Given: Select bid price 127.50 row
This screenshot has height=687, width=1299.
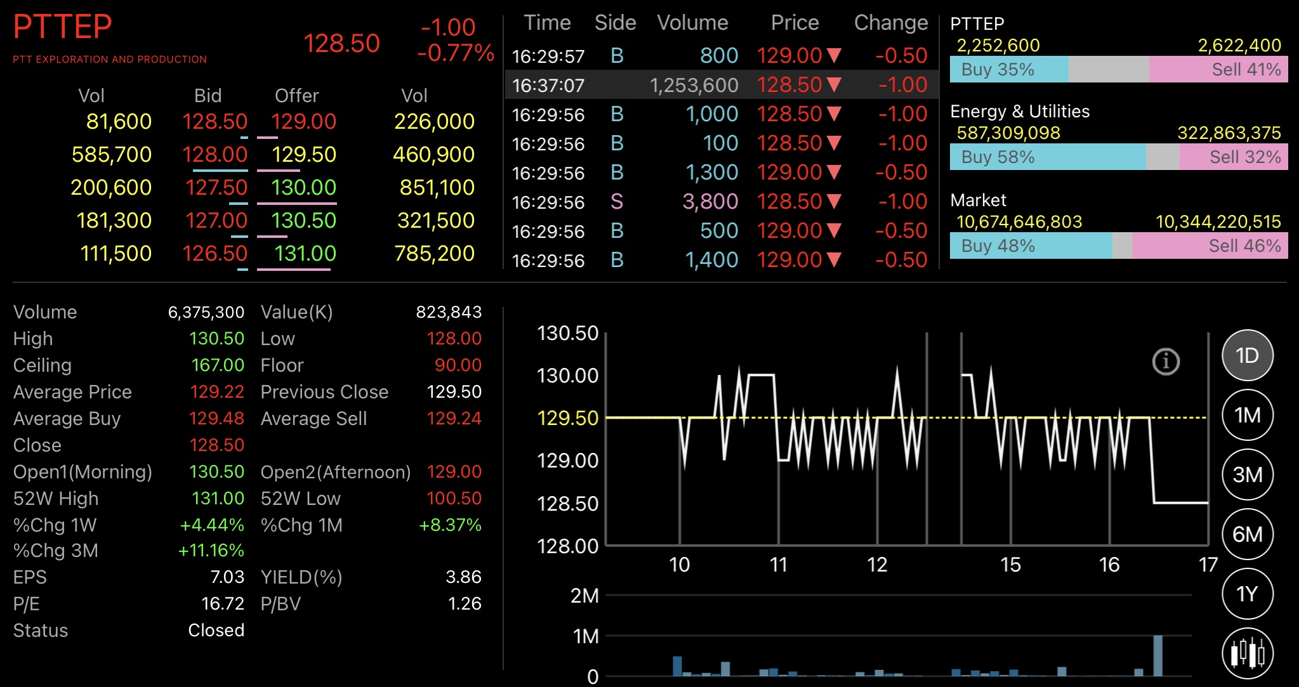Looking at the screenshot, I should 216,187.
